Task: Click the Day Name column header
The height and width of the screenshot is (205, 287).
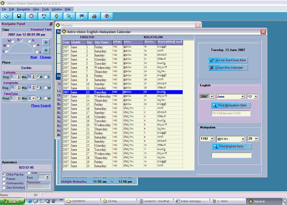Action: pos(103,42)
